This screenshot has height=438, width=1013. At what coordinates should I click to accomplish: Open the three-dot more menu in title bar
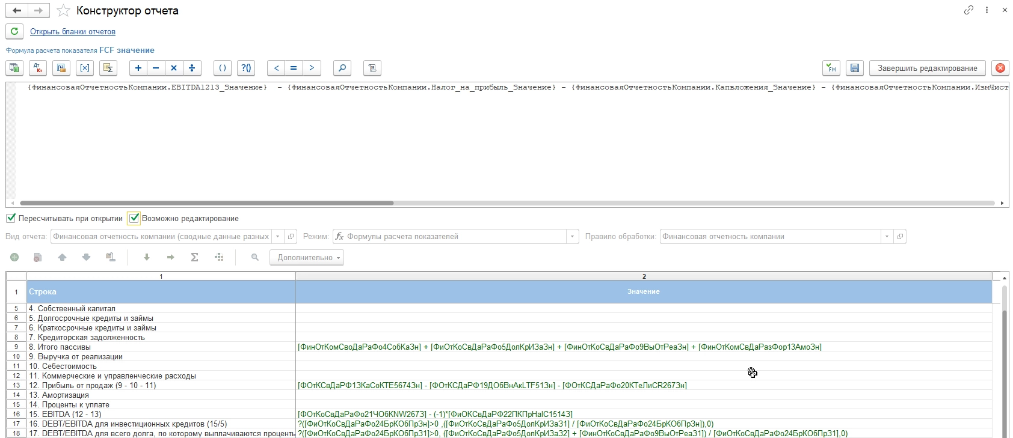pos(987,10)
